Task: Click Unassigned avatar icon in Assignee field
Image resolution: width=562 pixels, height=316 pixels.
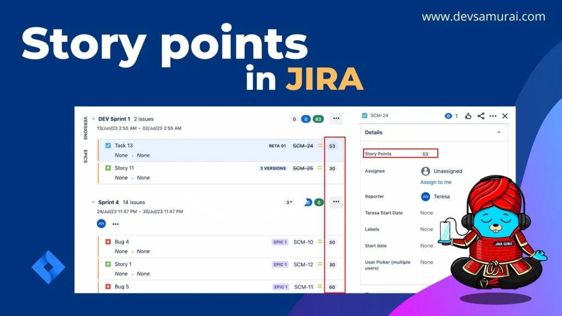Action: [x=425, y=171]
